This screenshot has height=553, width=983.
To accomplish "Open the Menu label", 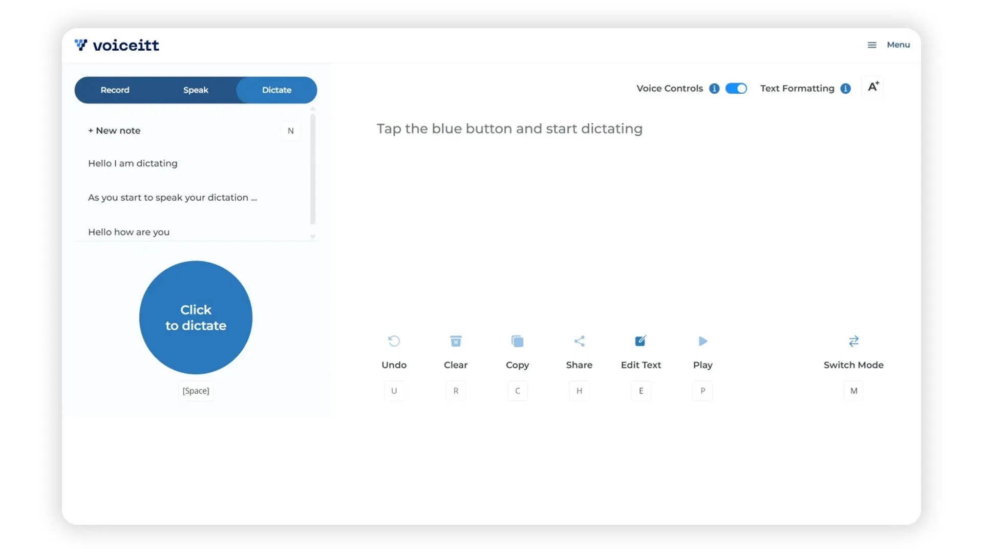I will pyautogui.click(x=898, y=45).
